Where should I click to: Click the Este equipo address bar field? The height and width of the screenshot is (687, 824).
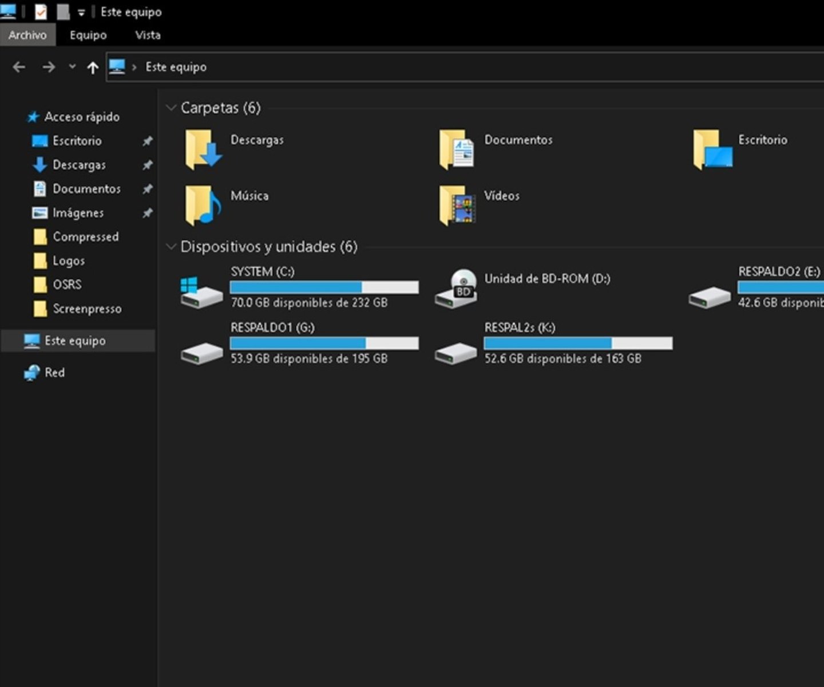click(x=465, y=67)
